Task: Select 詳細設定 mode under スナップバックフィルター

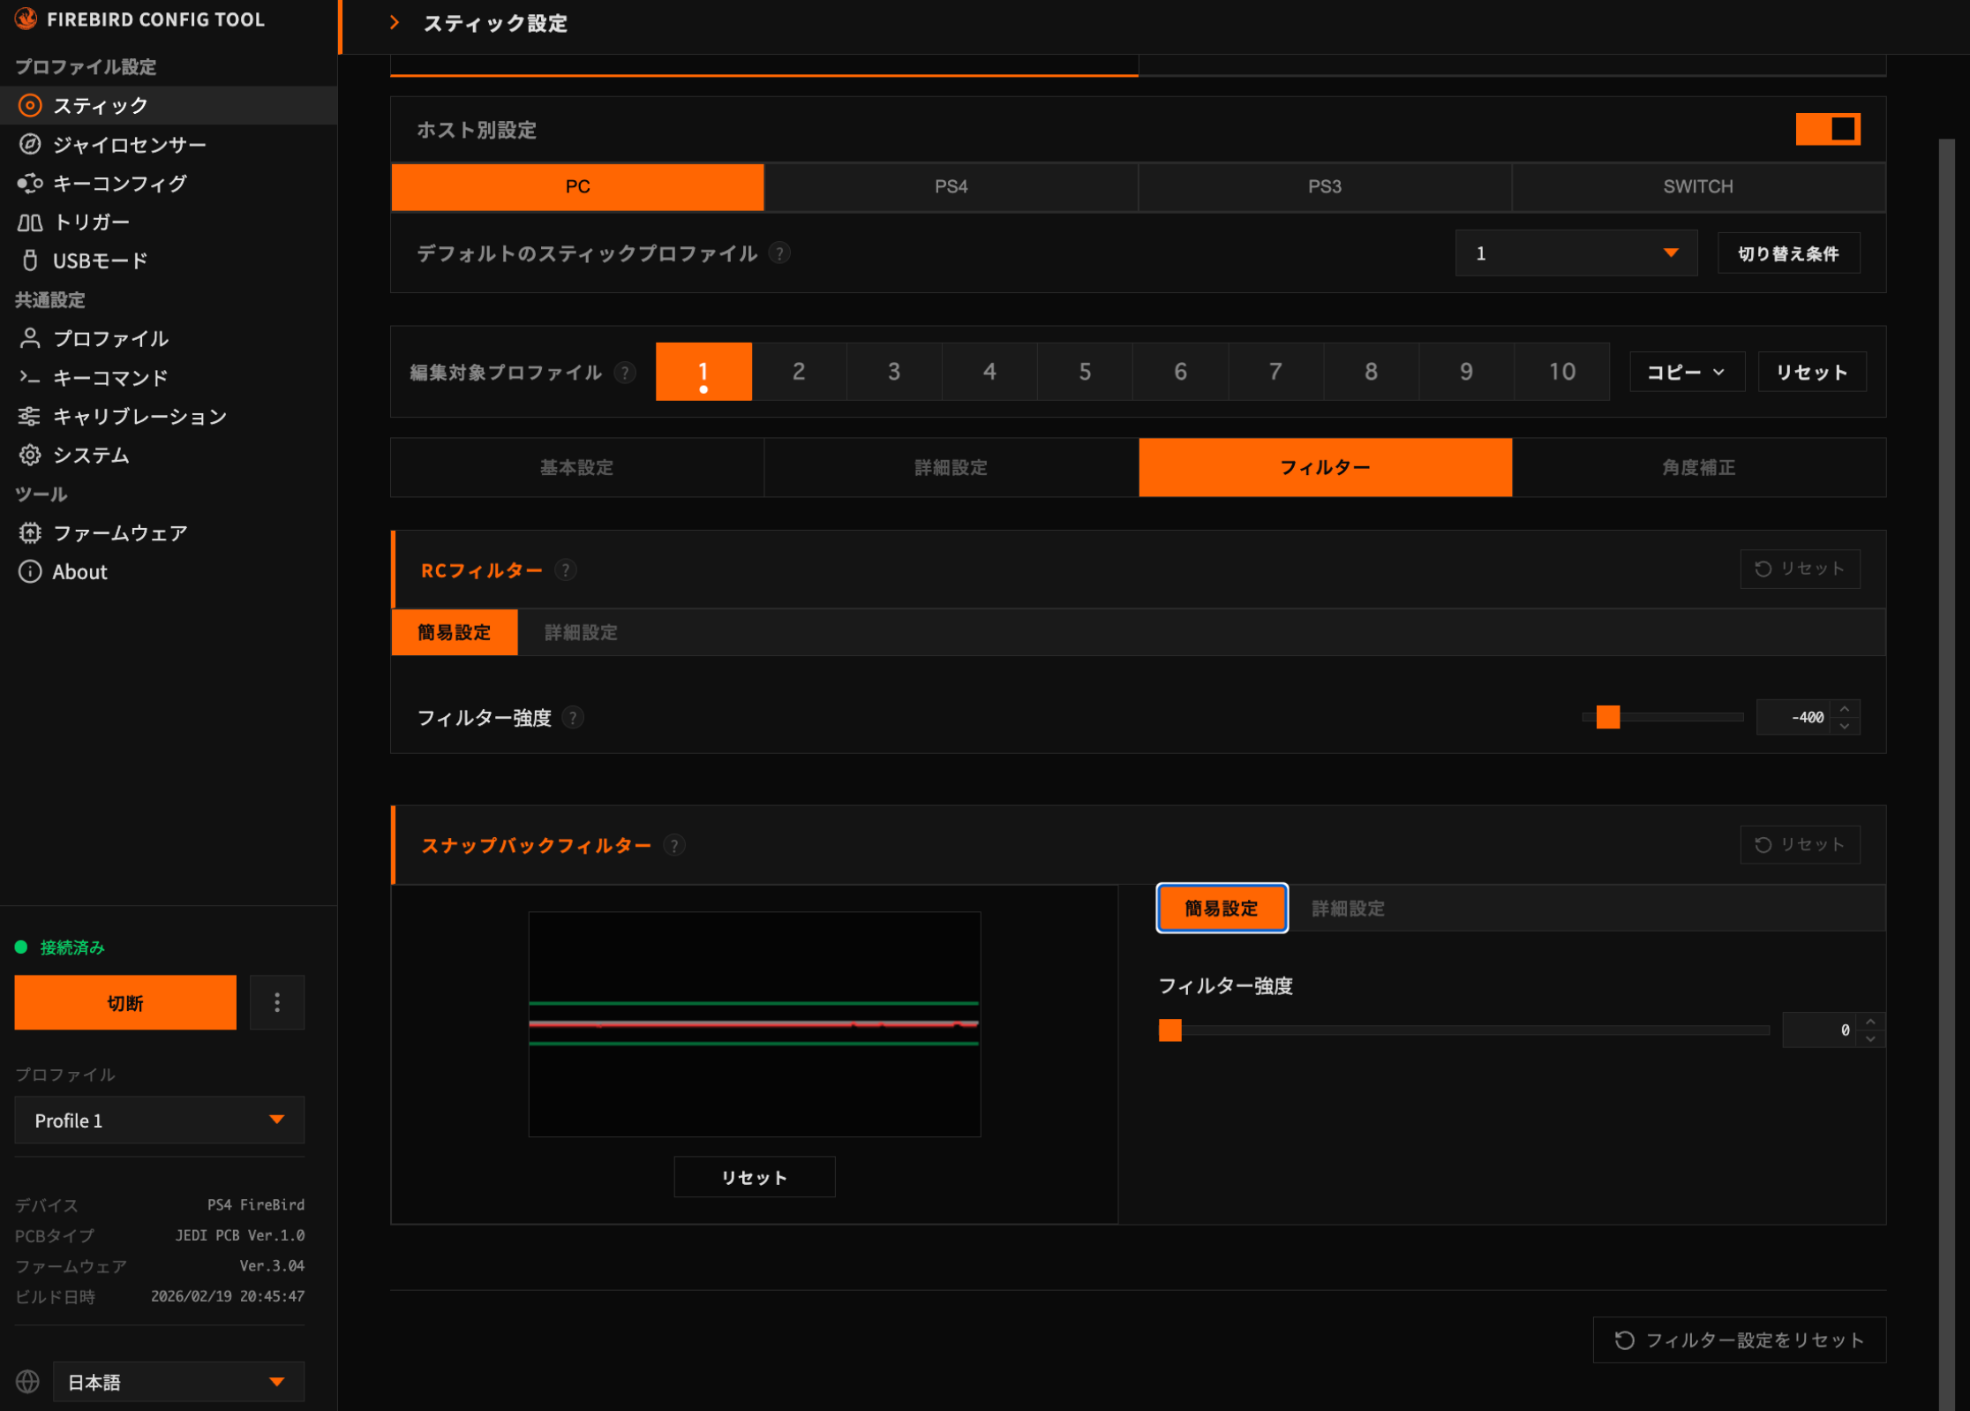Action: pyautogui.click(x=1348, y=909)
